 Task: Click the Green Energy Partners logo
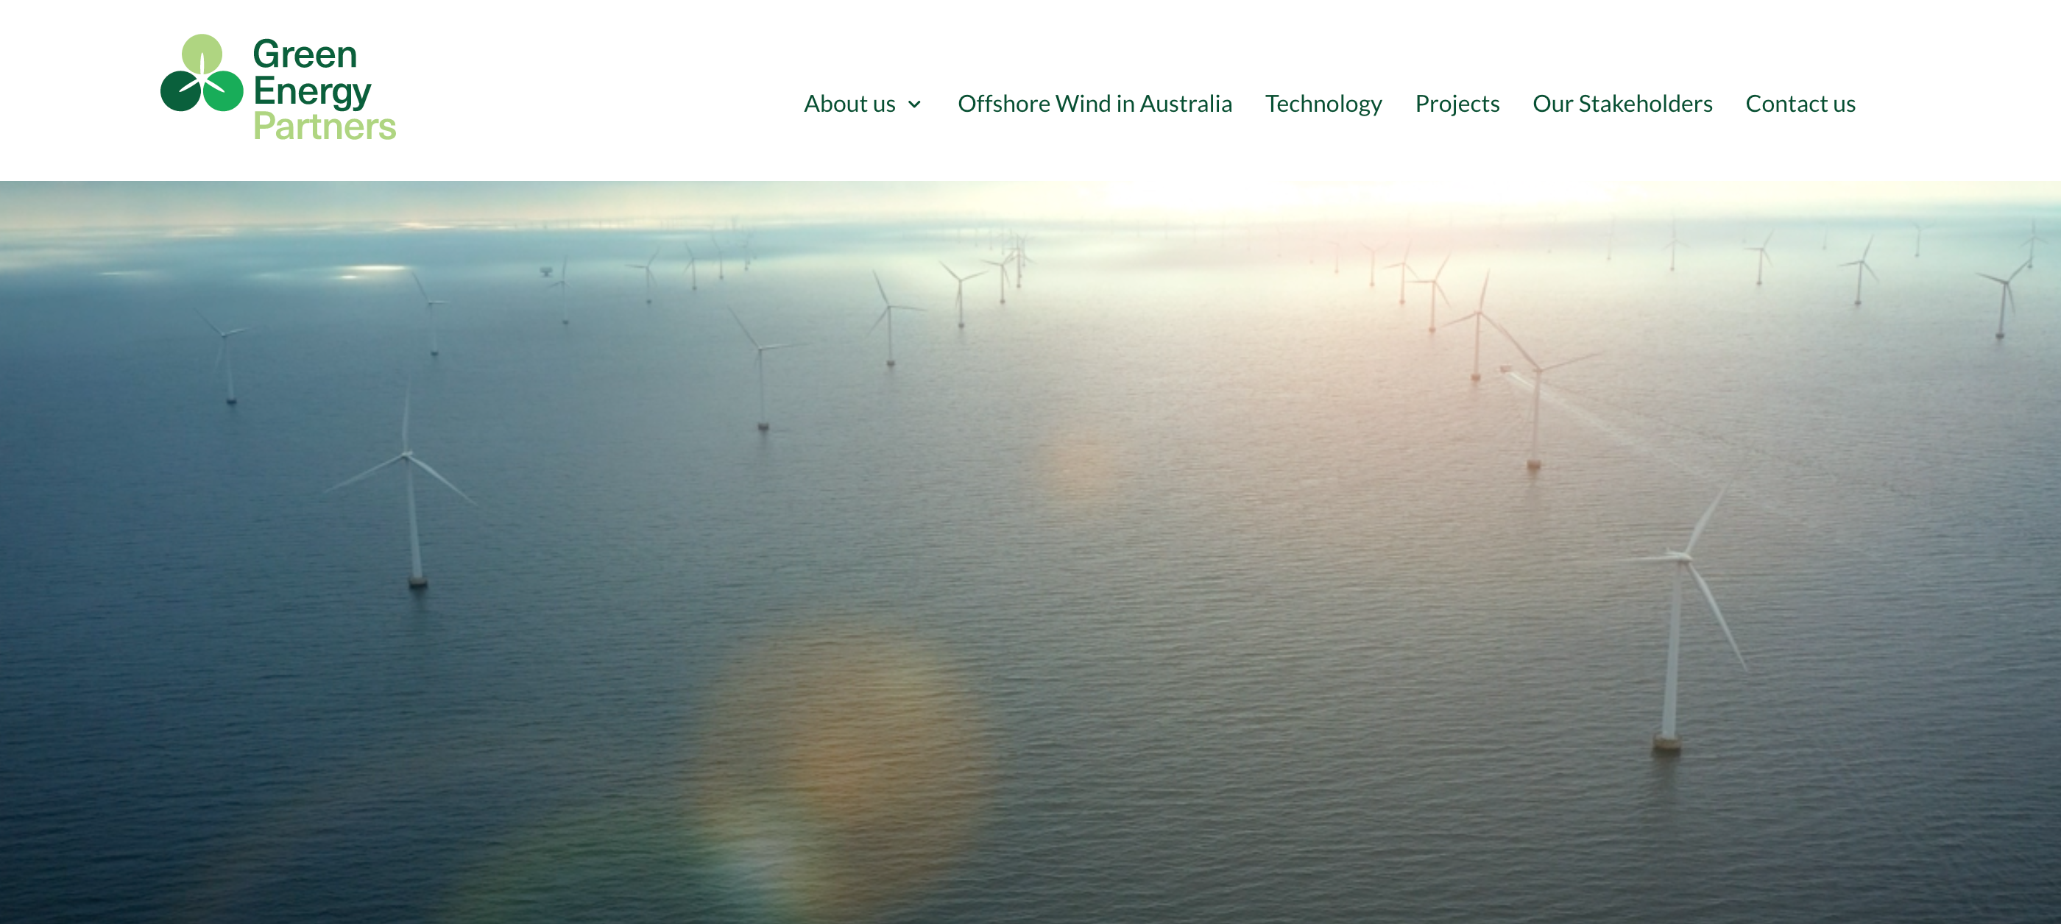(x=278, y=88)
